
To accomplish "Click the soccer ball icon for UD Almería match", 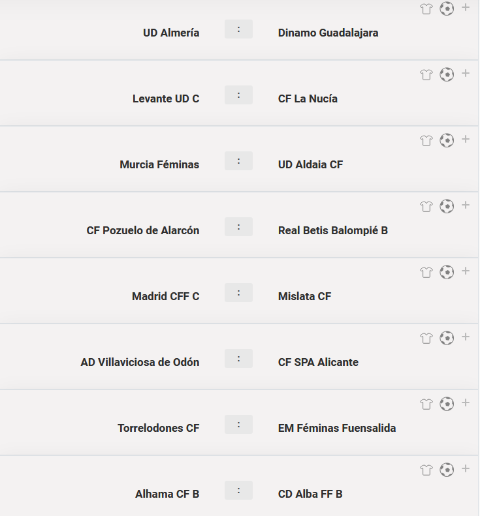I will point(447,8).
